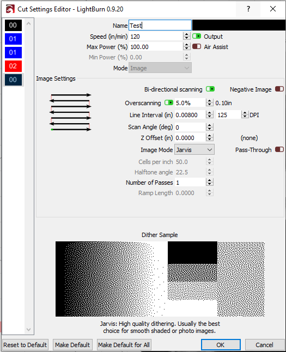Click the scan direction arrows preview
Viewport: 286px width, 352px height.
[x=70, y=112]
